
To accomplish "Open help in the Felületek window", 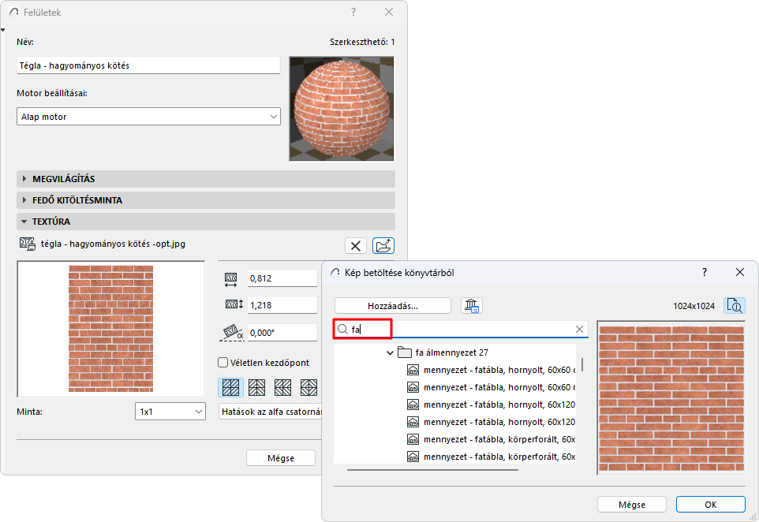I will (x=353, y=12).
